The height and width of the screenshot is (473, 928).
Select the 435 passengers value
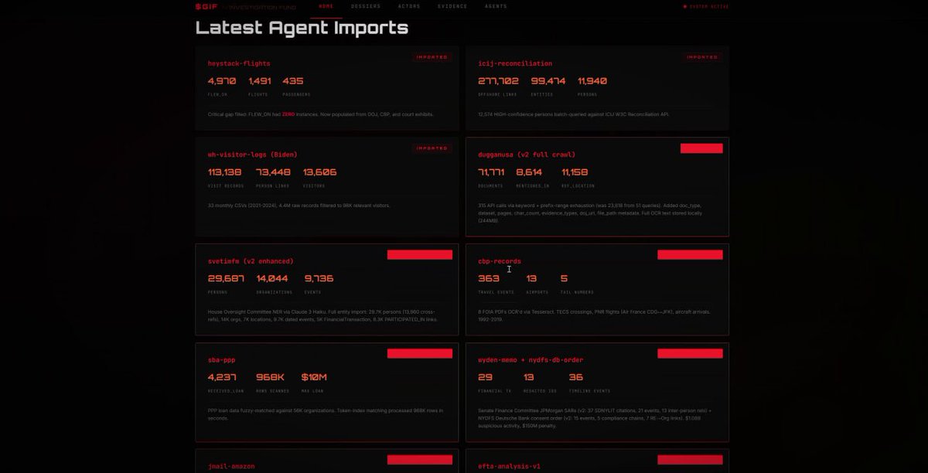[x=293, y=81]
